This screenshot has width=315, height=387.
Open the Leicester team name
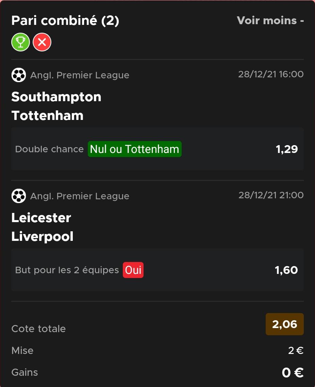tap(41, 218)
